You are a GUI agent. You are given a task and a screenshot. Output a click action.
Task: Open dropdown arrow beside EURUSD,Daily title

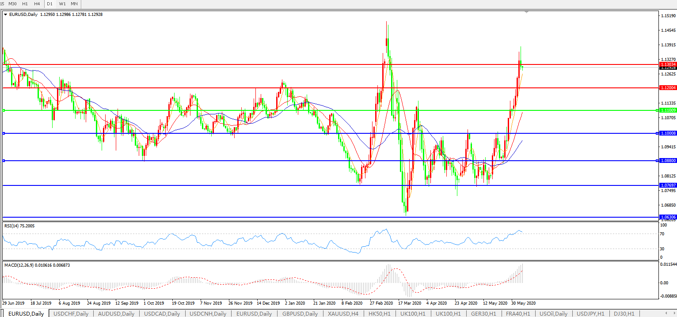coord(5,14)
